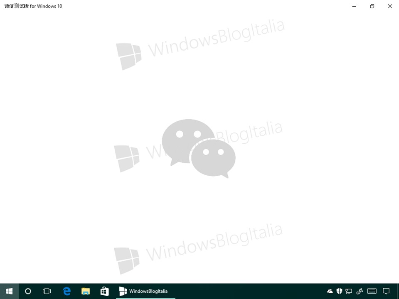This screenshot has width=399, height=299.
Task: Open the touch keyboard tray icon
Action: (x=372, y=291)
